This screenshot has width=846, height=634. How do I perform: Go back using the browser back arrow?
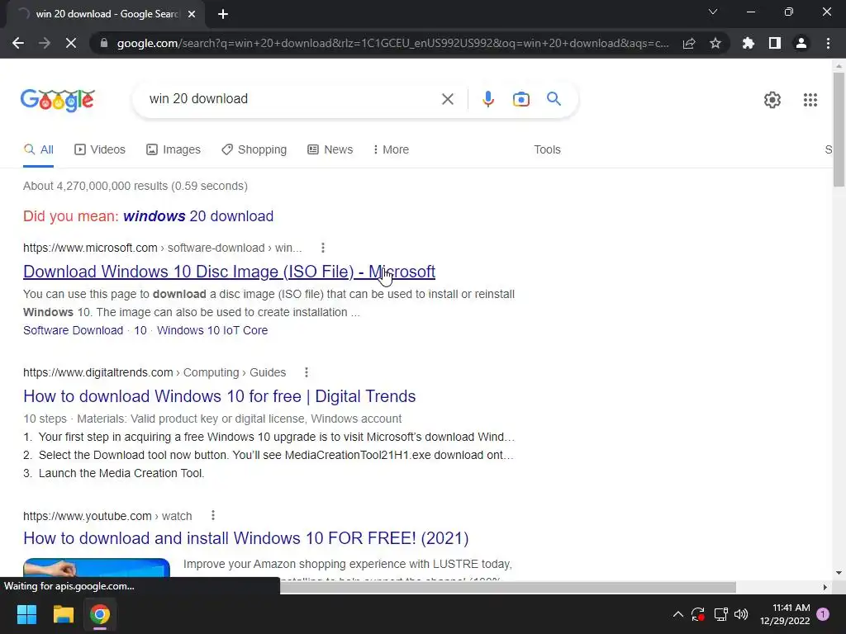18,43
